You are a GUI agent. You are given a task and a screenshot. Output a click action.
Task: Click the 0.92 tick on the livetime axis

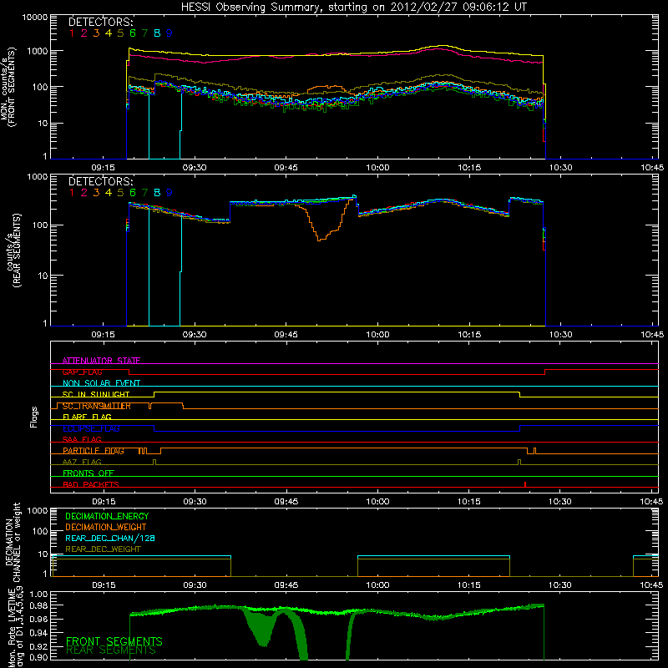38,647
